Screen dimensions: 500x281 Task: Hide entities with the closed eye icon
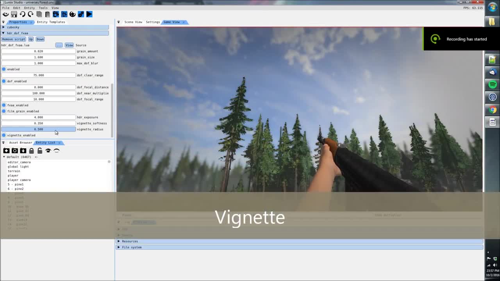[x=57, y=151]
